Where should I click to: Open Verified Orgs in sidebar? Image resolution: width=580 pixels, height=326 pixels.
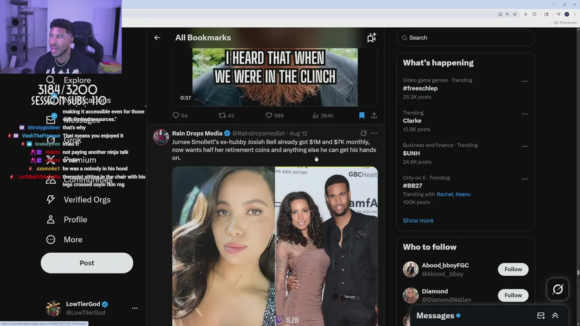78,200
